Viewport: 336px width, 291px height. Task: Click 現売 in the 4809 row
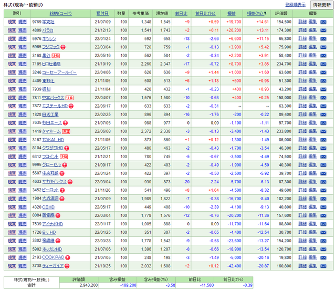(22, 30)
